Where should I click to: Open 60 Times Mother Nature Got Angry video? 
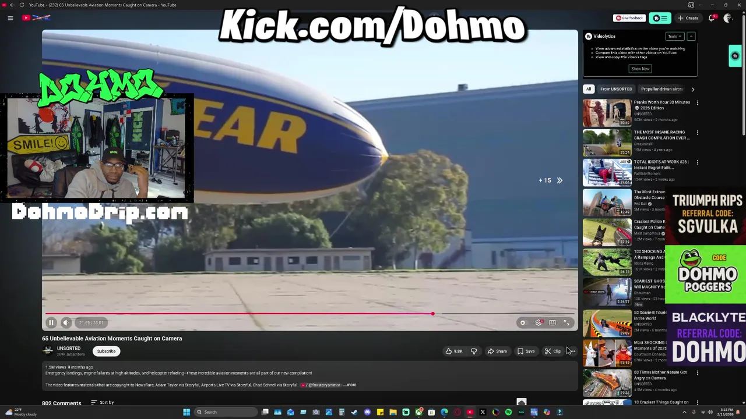(x=607, y=382)
